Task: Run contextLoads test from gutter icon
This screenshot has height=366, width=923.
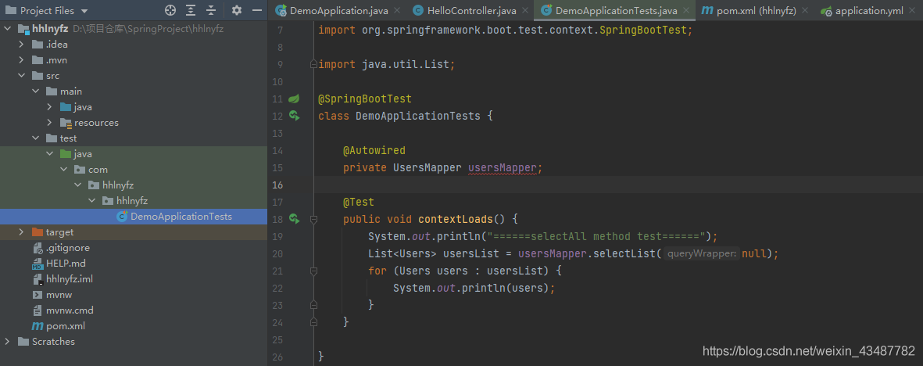Action: [x=294, y=219]
